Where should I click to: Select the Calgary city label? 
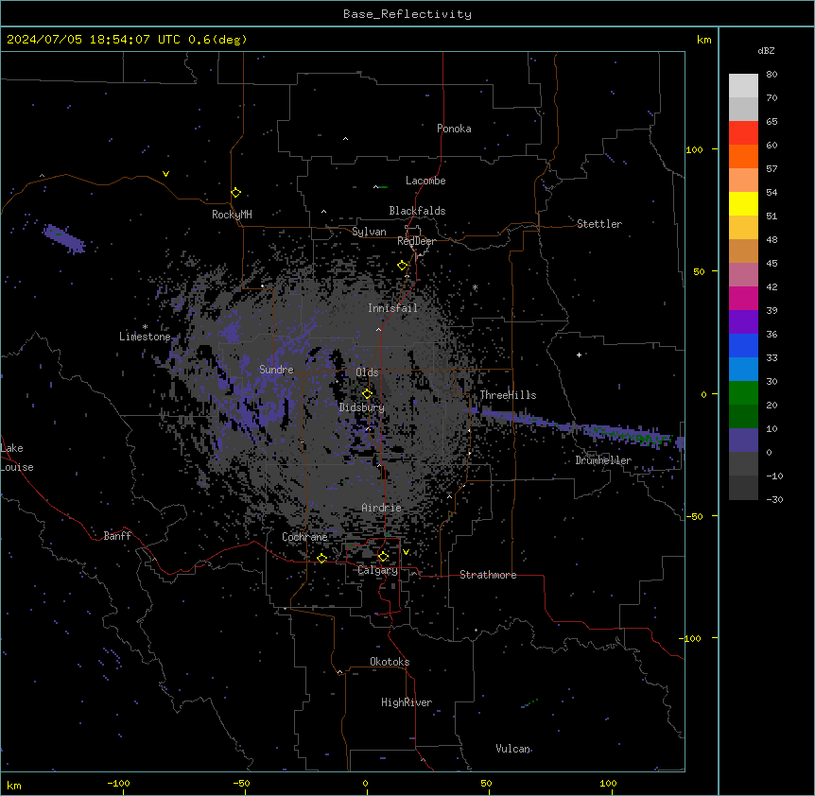(x=377, y=570)
